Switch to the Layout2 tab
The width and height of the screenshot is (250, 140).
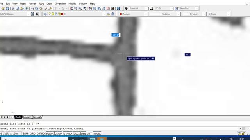(37, 117)
